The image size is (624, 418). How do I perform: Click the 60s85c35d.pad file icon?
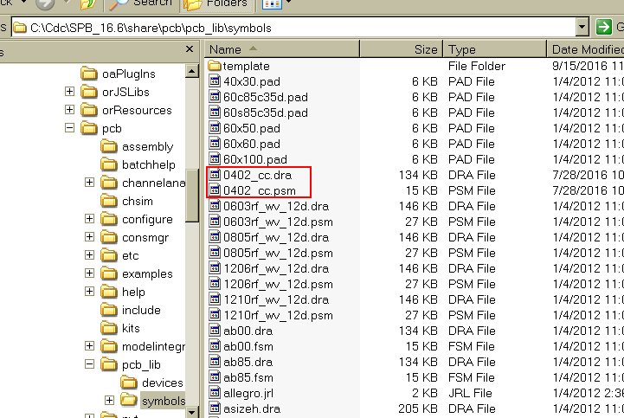tap(215, 113)
